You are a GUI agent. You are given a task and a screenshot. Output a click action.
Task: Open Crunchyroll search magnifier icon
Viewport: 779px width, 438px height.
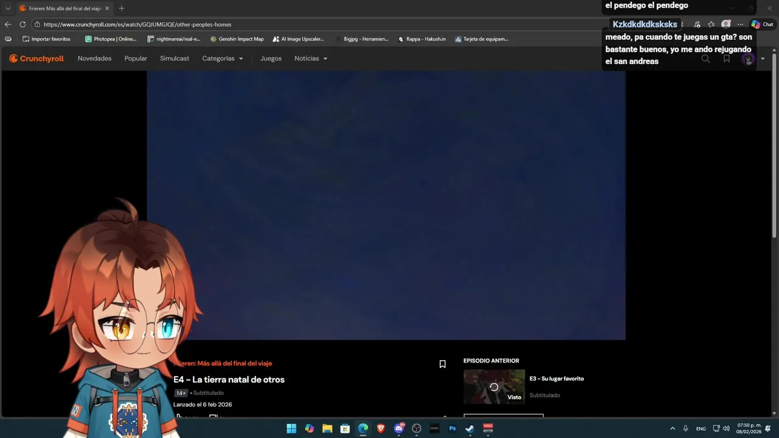[705, 58]
